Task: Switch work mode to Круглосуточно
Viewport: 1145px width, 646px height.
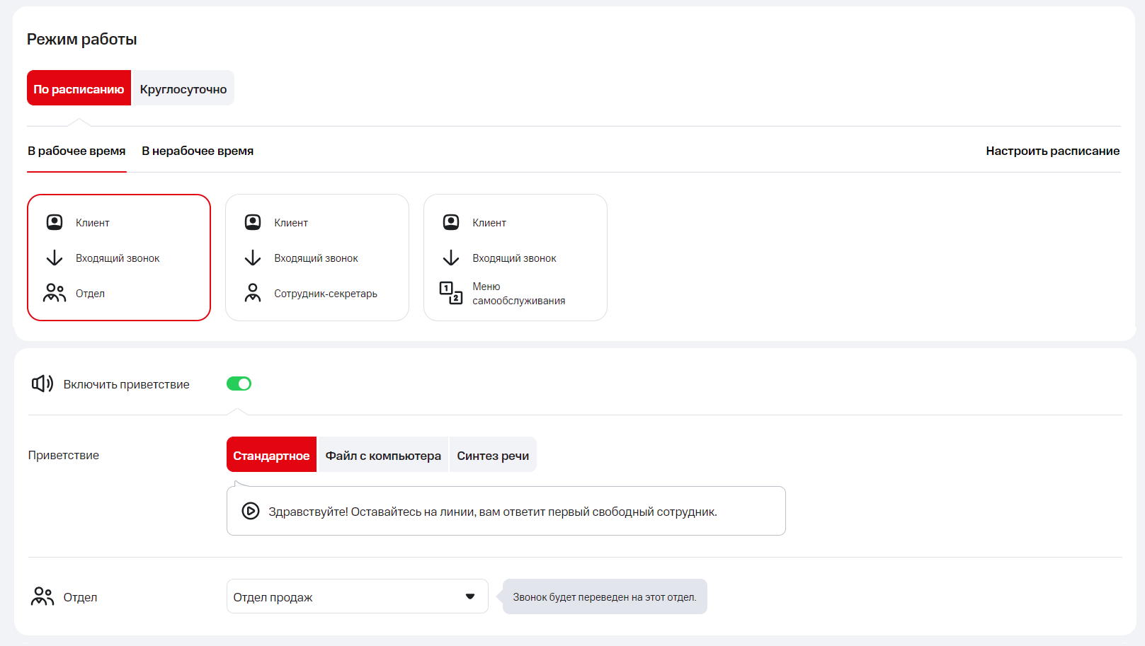Action: [183, 88]
